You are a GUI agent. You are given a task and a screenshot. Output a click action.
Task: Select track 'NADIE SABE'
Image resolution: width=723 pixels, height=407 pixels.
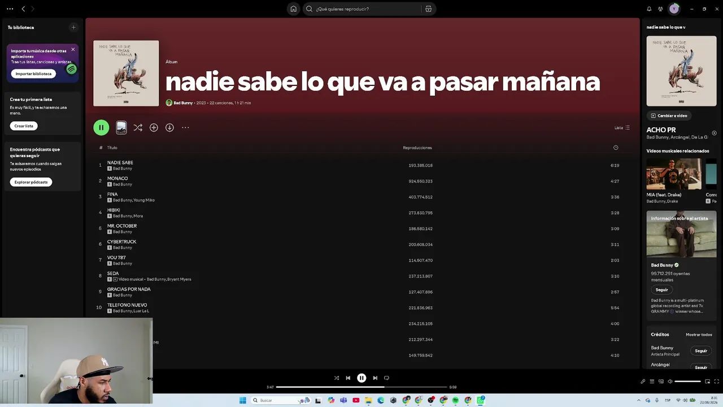[x=120, y=163]
